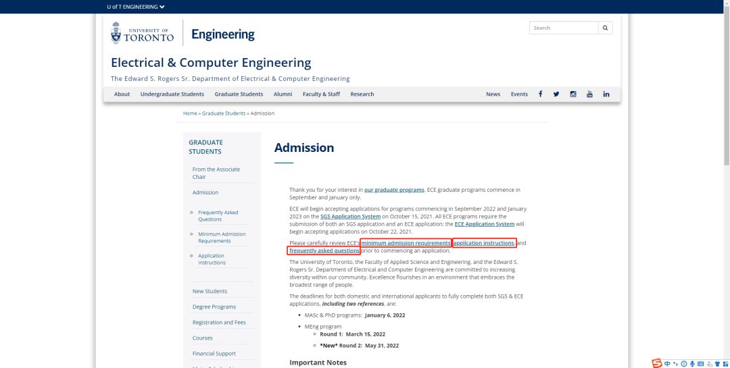
Task: Open 'frequently asked questions' inline link
Action: (324, 251)
